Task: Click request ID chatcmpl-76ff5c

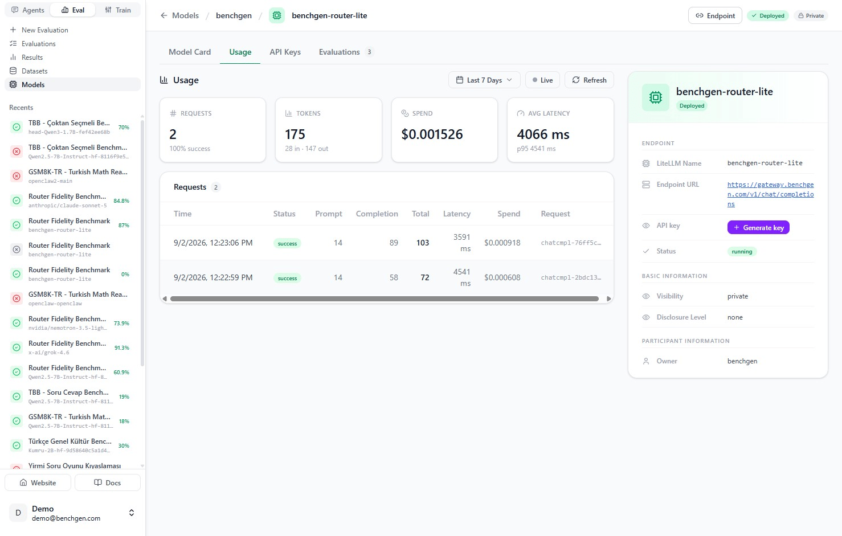Action: [x=571, y=243]
